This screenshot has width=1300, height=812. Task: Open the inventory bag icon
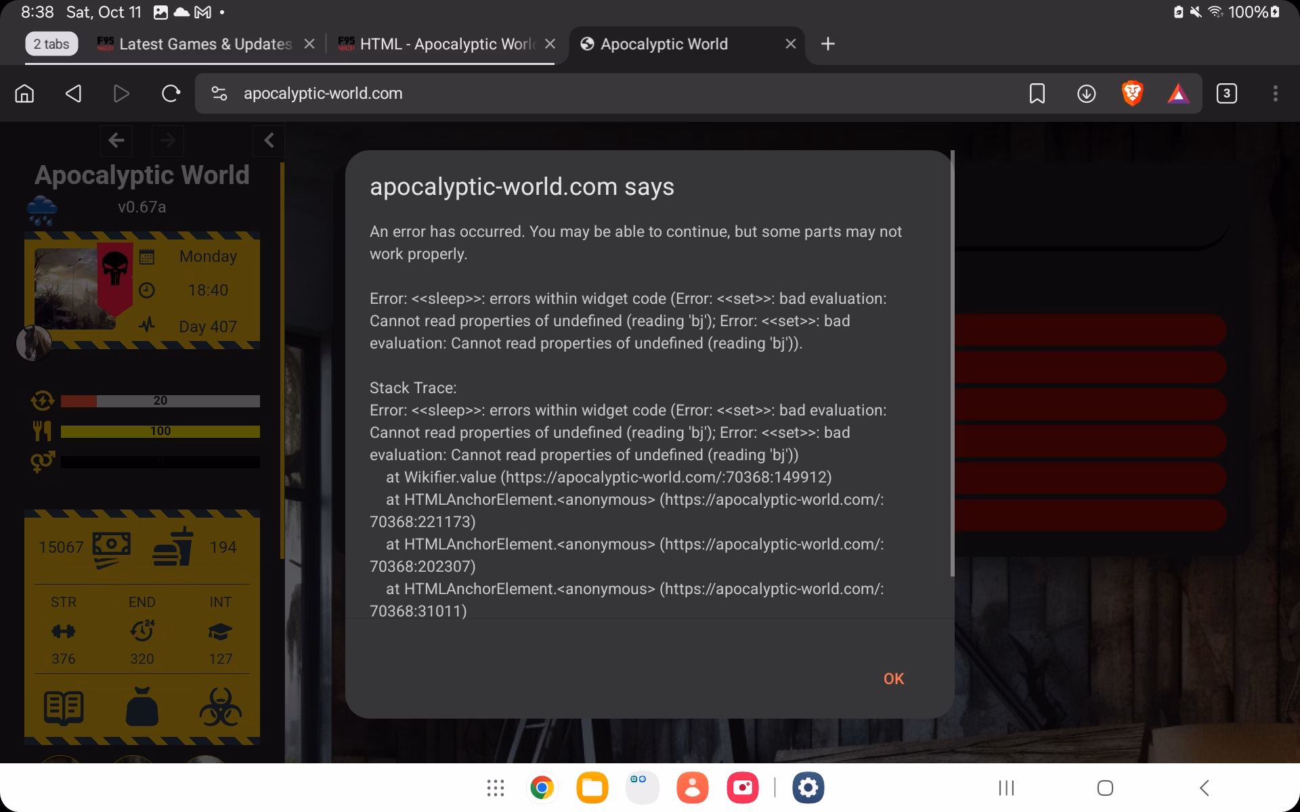pyautogui.click(x=142, y=707)
